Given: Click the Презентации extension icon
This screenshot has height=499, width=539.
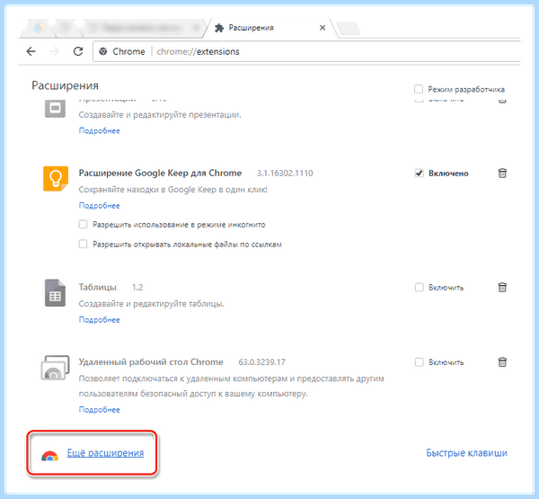Looking at the screenshot, I should pos(55,108).
